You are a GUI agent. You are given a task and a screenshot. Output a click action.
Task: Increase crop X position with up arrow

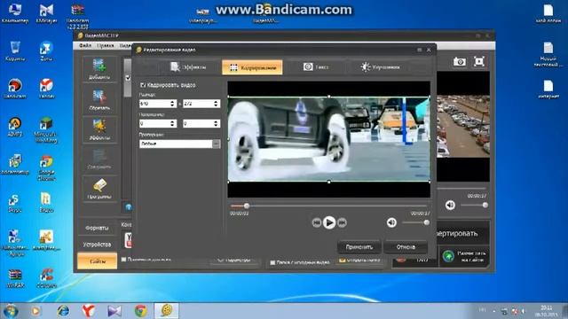173,121
